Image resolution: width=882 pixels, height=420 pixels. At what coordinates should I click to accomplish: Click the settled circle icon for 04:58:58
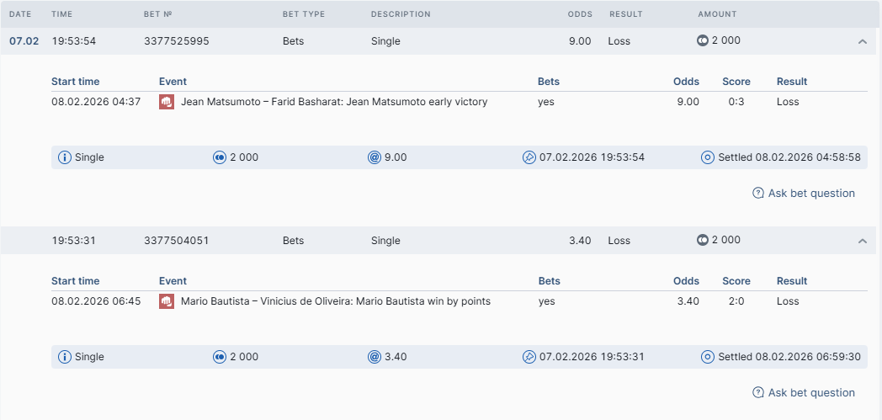point(708,157)
